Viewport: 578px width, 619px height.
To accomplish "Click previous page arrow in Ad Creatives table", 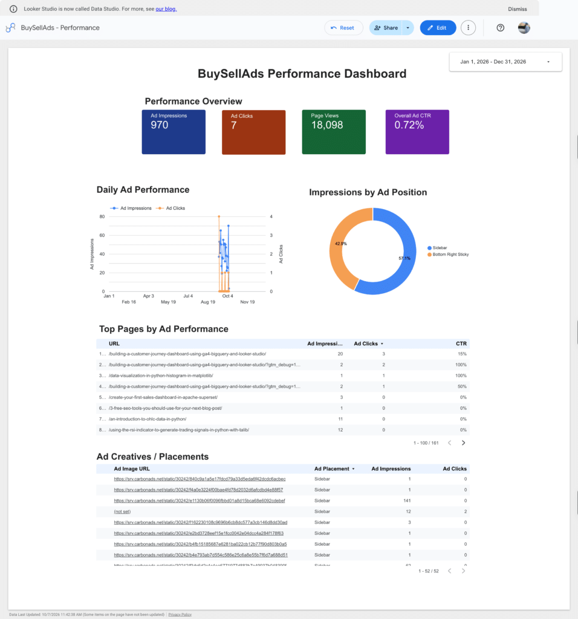I will [x=450, y=571].
